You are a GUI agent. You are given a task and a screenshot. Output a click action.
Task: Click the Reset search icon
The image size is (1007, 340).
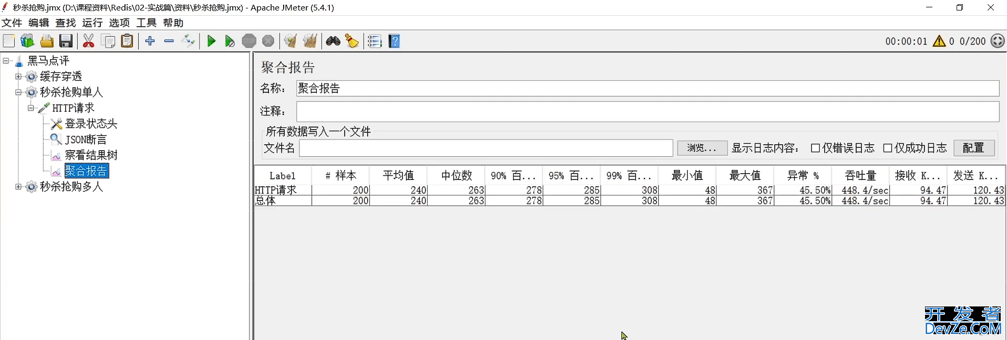pos(352,41)
